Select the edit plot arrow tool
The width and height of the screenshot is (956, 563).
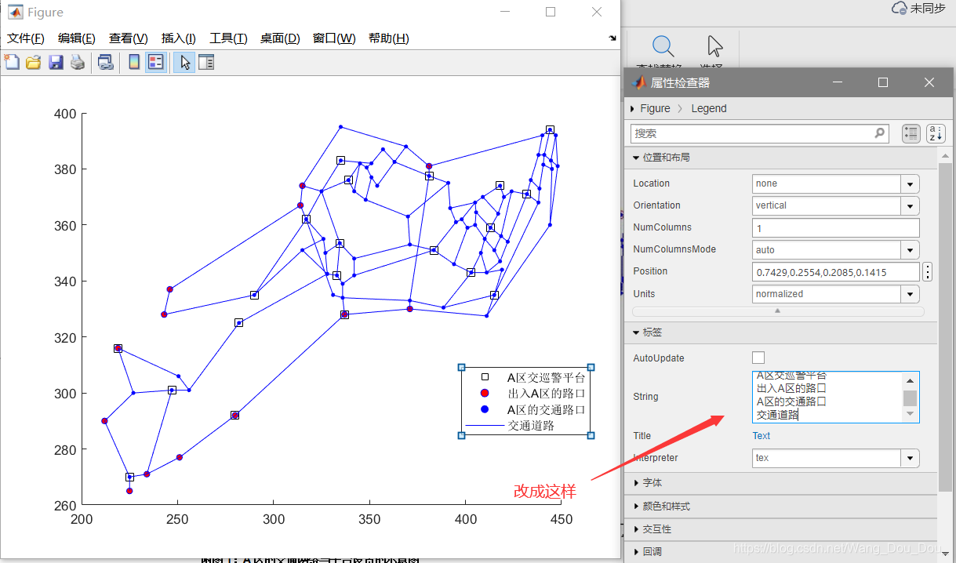click(184, 62)
